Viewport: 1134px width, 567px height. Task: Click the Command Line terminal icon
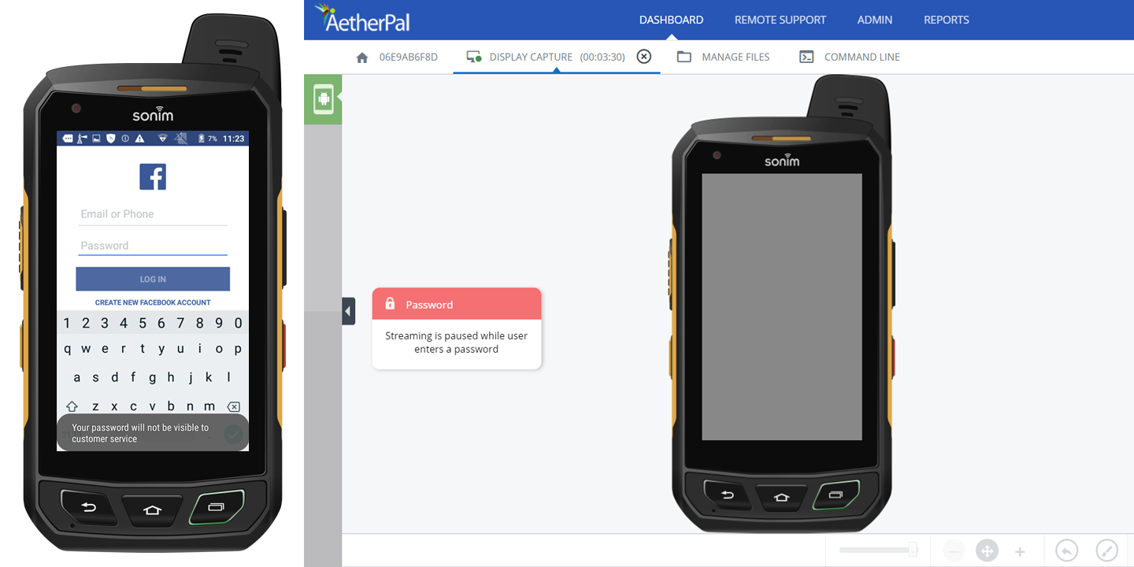(x=806, y=57)
